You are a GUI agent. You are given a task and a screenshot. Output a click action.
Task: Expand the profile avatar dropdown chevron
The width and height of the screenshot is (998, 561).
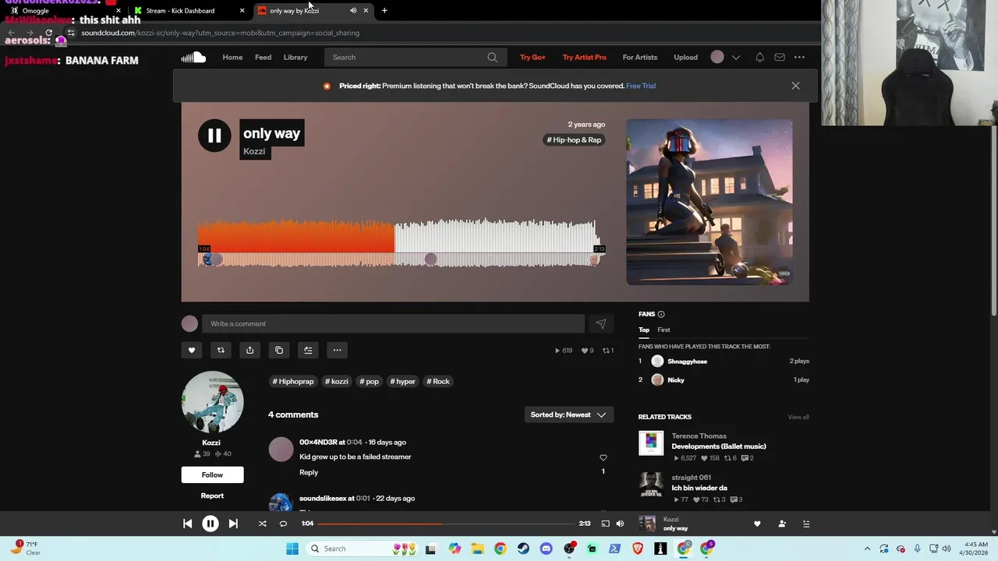click(735, 57)
